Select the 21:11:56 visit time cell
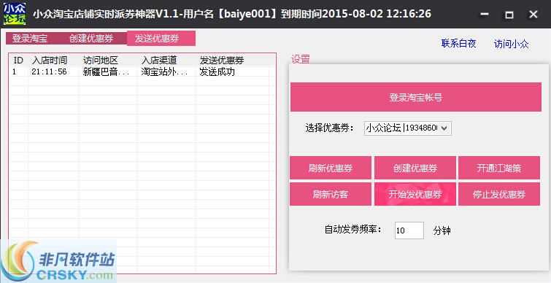This screenshot has height=283, width=551. [x=54, y=72]
